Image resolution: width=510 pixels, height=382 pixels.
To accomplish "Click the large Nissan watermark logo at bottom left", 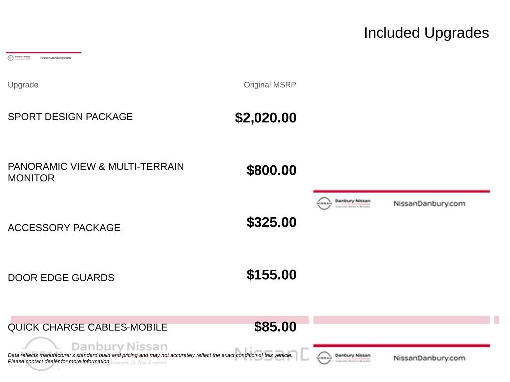I will tap(41, 354).
